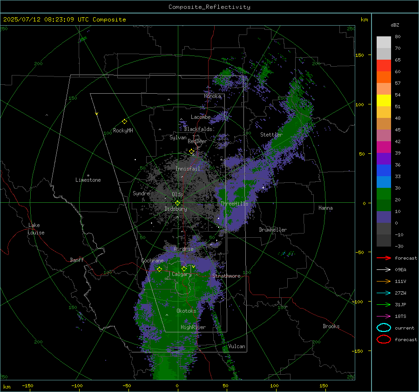This screenshot has width=419, height=392.
Task: Click the Innisfail city label
Action: pos(188,169)
